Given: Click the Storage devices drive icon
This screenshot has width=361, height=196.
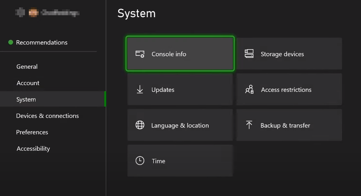Looking at the screenshot, I should pos(249,54).
